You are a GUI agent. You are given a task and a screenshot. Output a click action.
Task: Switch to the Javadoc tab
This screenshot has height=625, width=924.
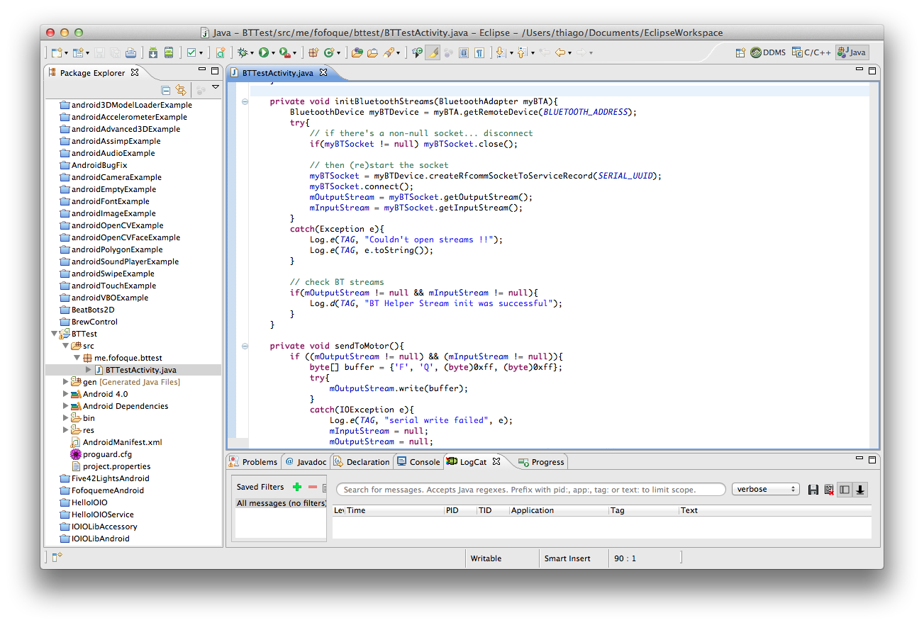click(x=306, y=462)
